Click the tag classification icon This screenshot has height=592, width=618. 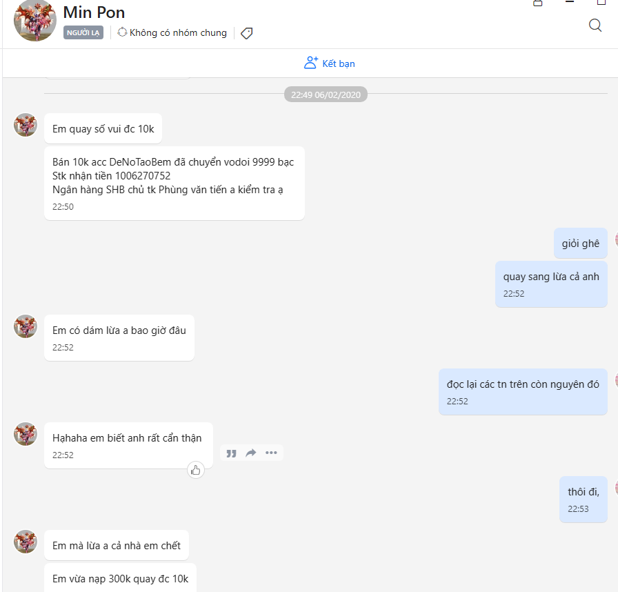click(246, 33)
